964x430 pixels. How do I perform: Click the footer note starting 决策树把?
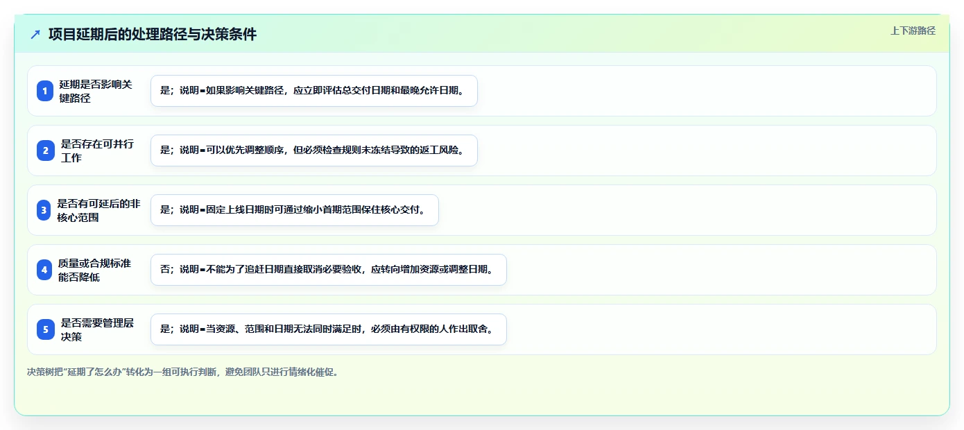(184, 372)
